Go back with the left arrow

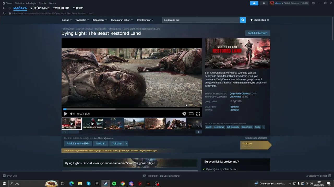[4, 8]
